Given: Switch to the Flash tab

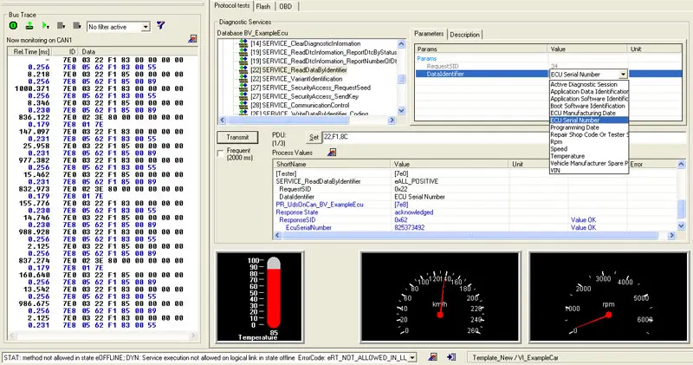Looking at the screenshot, I should click(x=263, y=6).
